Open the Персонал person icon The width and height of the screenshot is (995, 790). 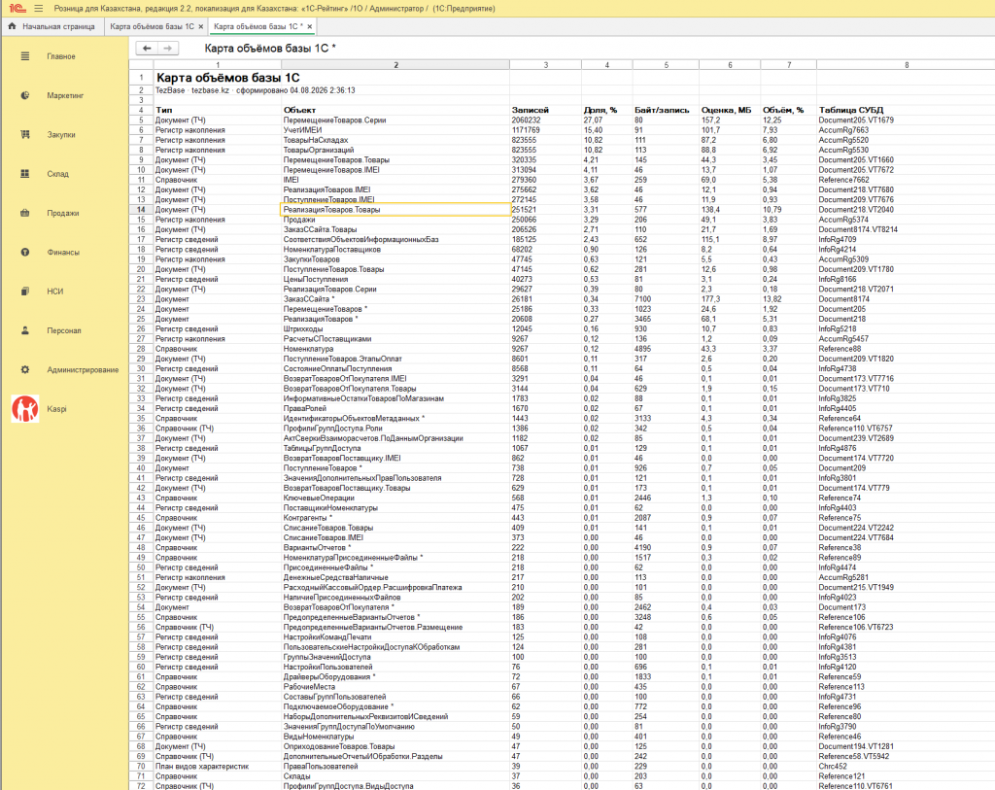pyautogui.click(x=24, y=330)
